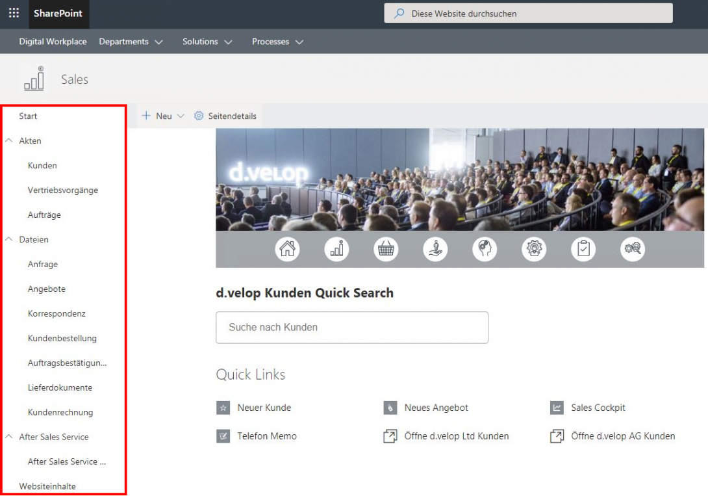Click the icon beside Neues Angebot
Screen dimensions: 708x496
pyautogui.click(x=390, y=408)
